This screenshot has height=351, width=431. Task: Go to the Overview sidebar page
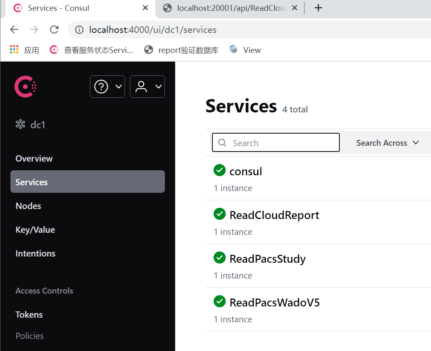[34, 159]
